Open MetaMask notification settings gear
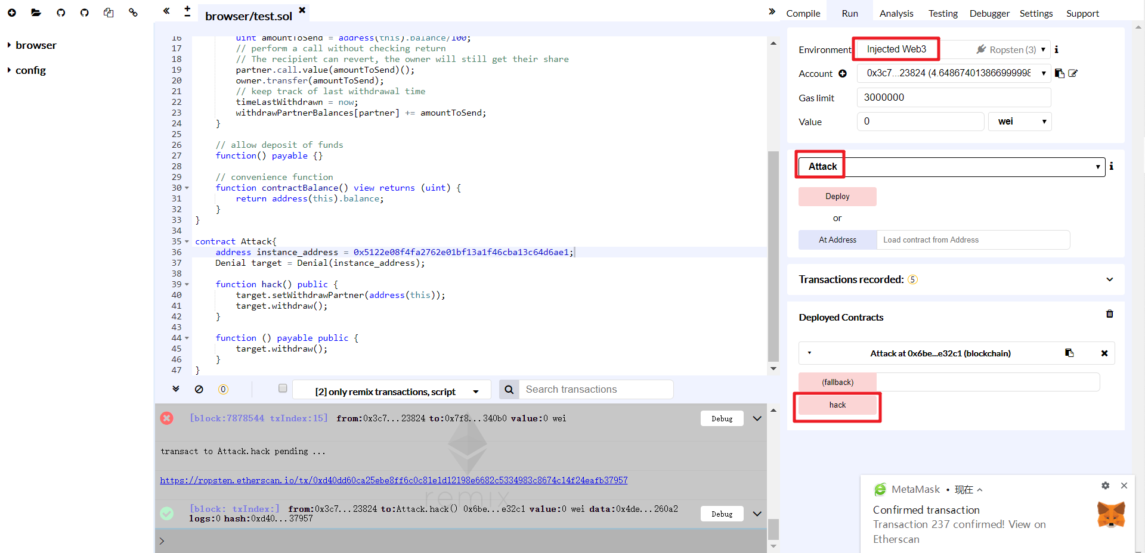1145x553 pixels. [1105, 486]
